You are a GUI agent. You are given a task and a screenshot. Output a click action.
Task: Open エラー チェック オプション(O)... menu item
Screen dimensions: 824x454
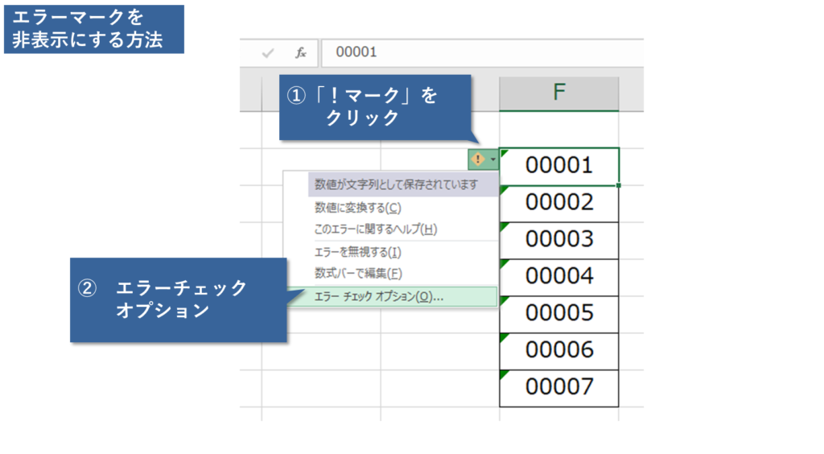378,296
